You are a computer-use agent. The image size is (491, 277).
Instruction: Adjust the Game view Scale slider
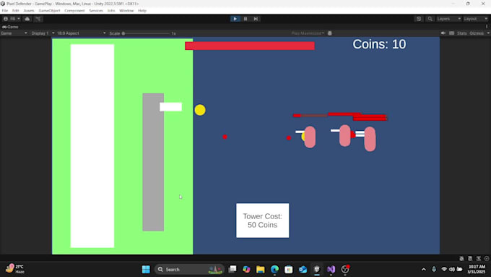point(146,33)
